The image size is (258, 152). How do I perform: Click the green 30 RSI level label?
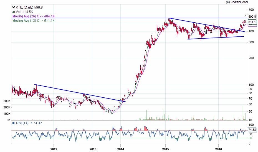pyautogui.click(x=250, y=138)
